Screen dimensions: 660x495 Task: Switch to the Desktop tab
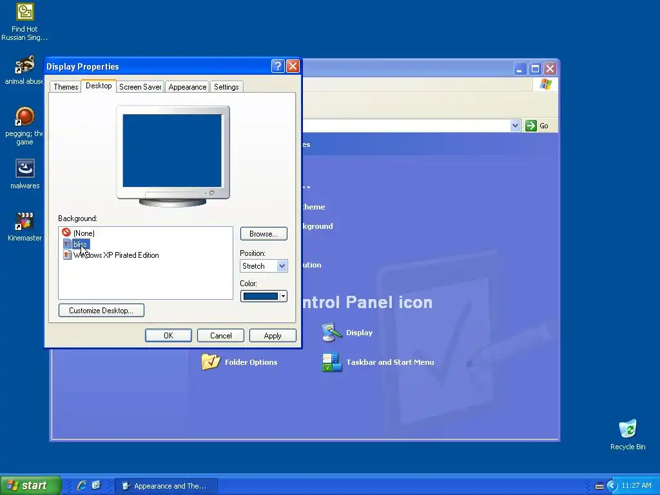(99, 86)
